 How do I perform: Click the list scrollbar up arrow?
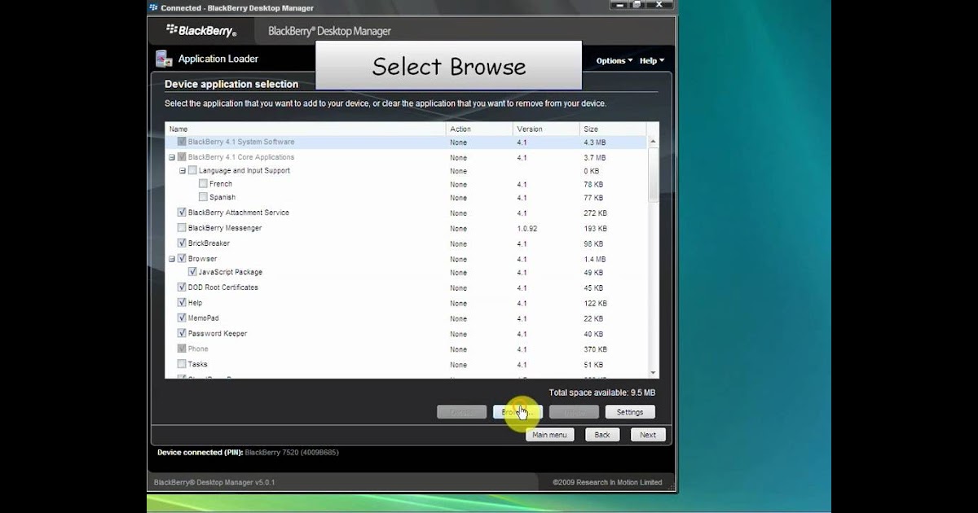tap(653, 142)
